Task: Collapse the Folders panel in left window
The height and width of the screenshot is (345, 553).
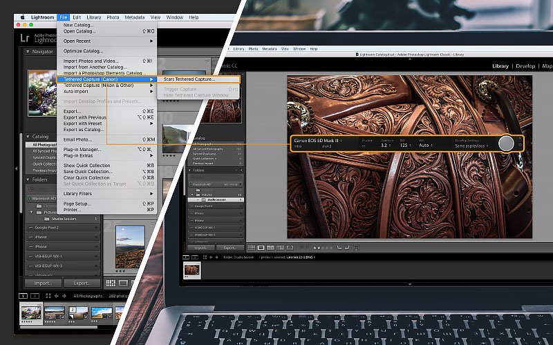Action: point(28,179)
